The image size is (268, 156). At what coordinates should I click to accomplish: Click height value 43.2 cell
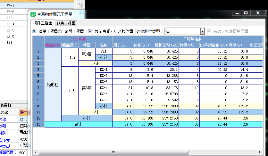coord(239,88)
